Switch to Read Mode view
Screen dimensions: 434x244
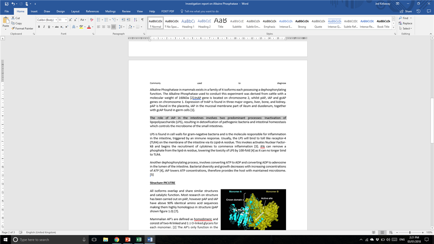[374, 233]
